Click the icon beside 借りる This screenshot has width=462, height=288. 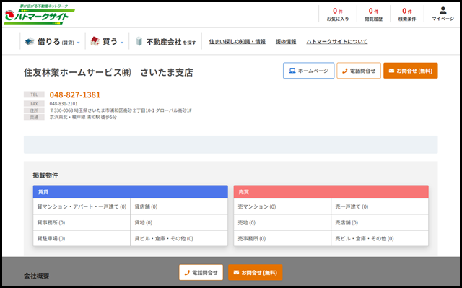[x=30, y=42]
